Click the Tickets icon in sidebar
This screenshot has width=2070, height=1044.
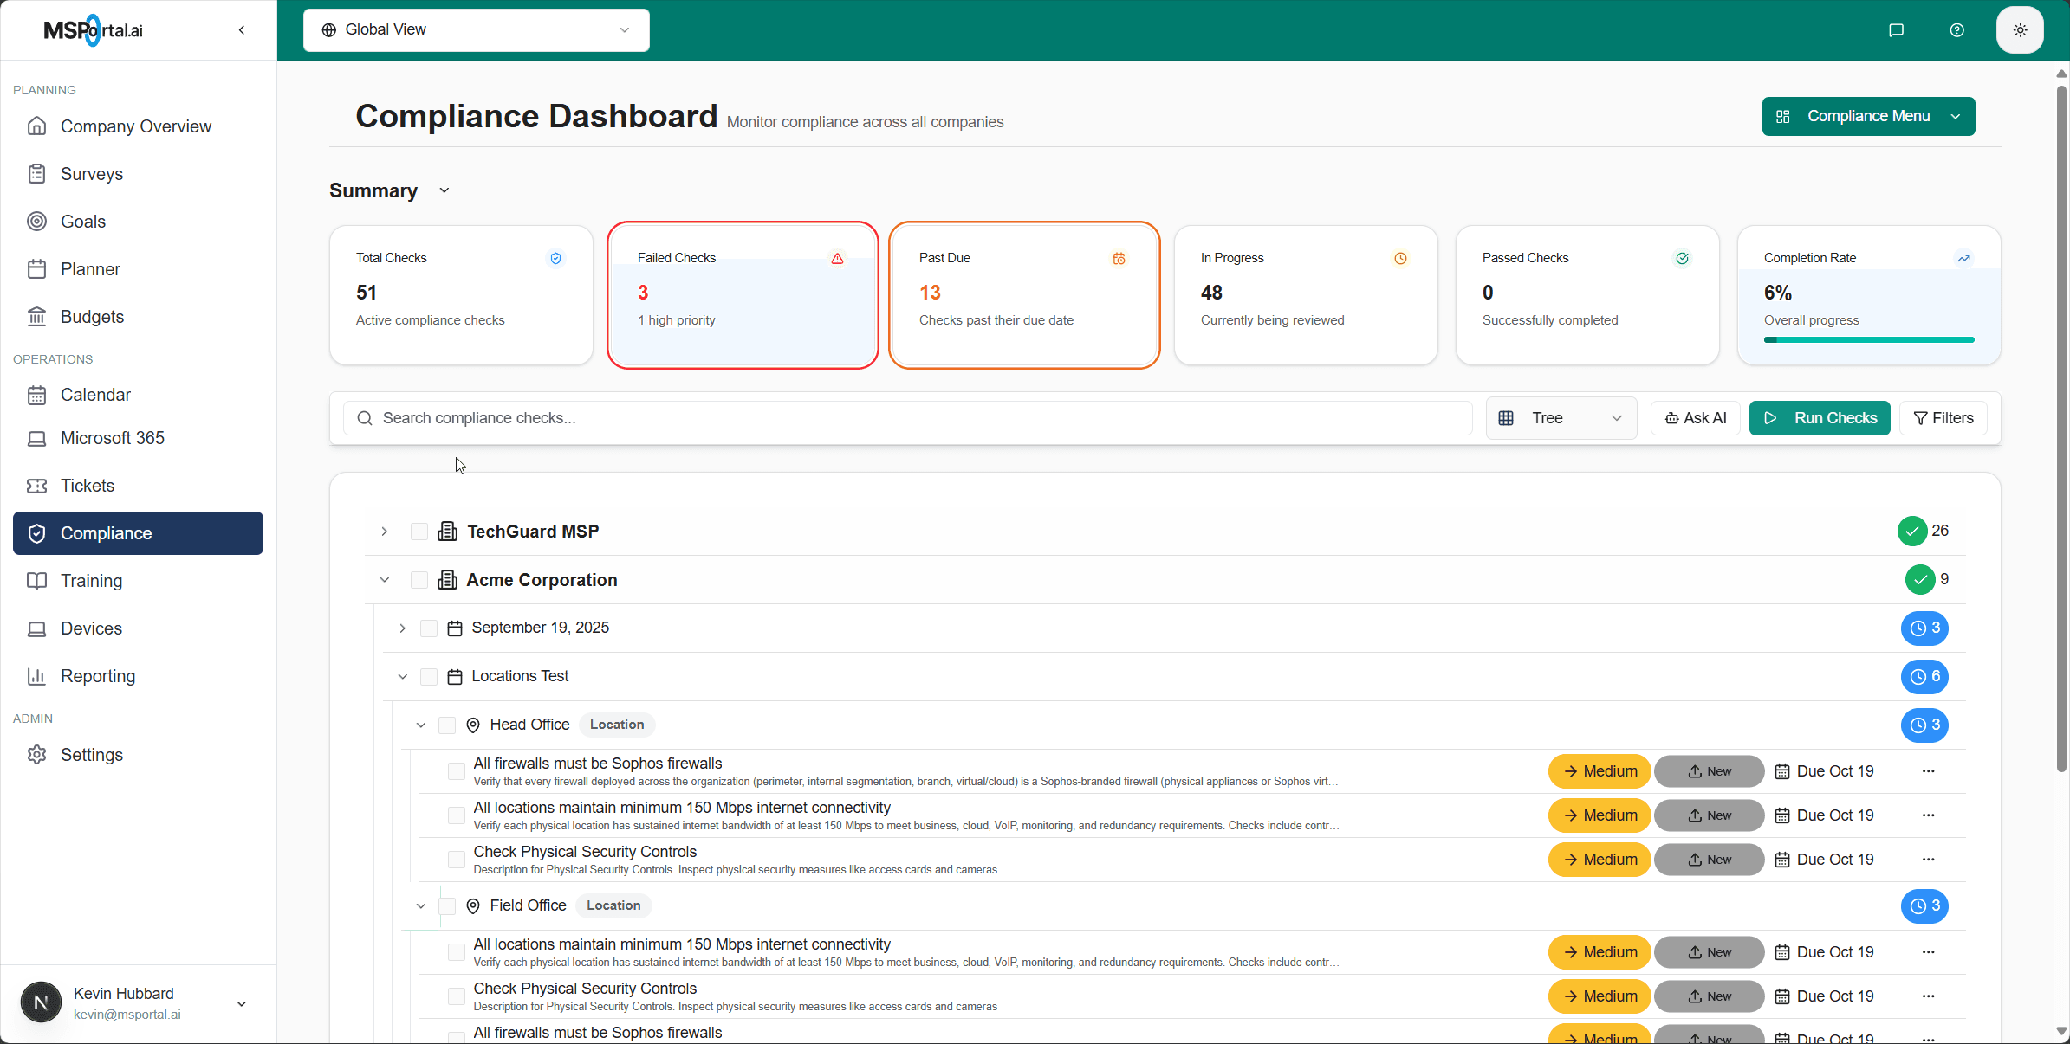pyautogui.click(x=37, y=486)
